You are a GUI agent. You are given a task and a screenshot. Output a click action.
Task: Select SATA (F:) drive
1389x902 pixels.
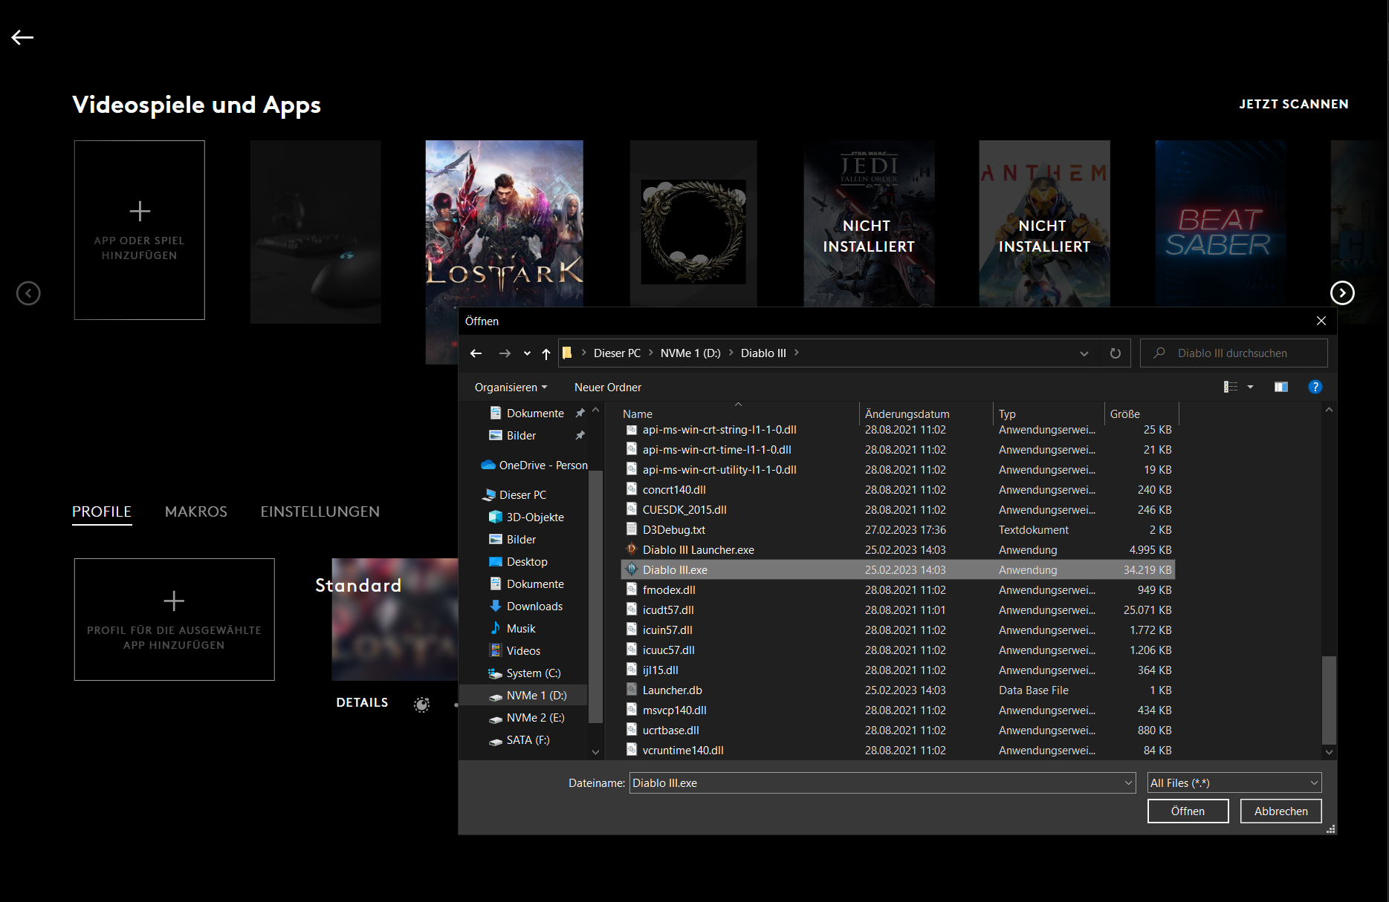[x=528, y=740]
